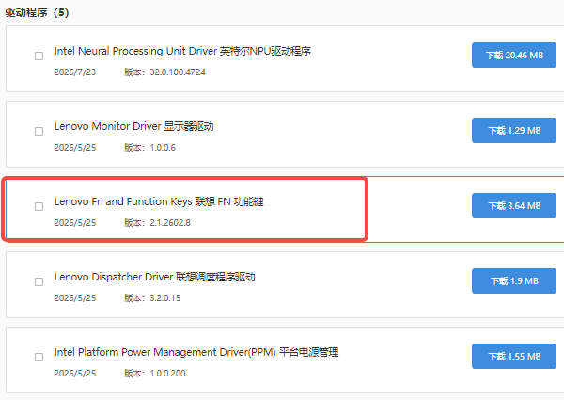Open the Lenovo Dispatcher Driver title
The image size is (564, 400).
[155, 277]
